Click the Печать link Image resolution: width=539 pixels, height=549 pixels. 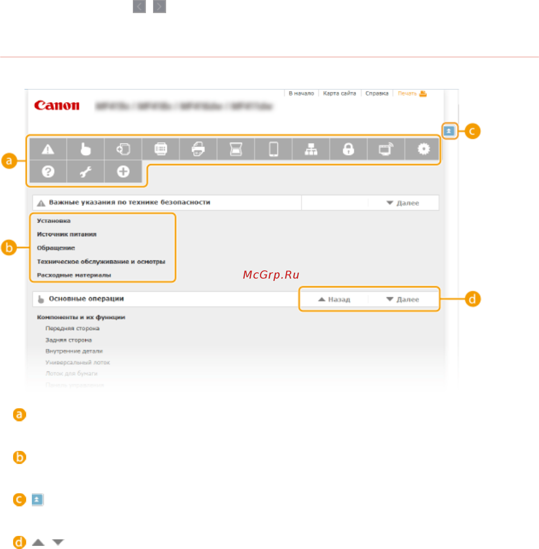pos(407,94)
